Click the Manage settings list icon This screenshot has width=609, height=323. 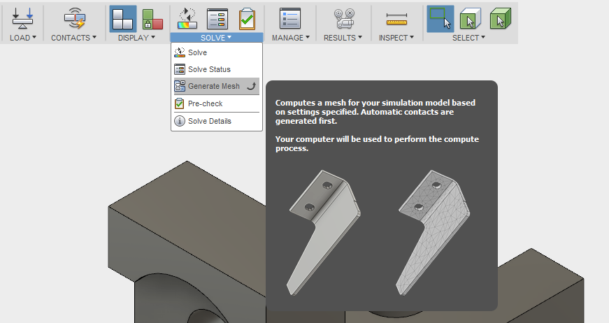(290, 18)
